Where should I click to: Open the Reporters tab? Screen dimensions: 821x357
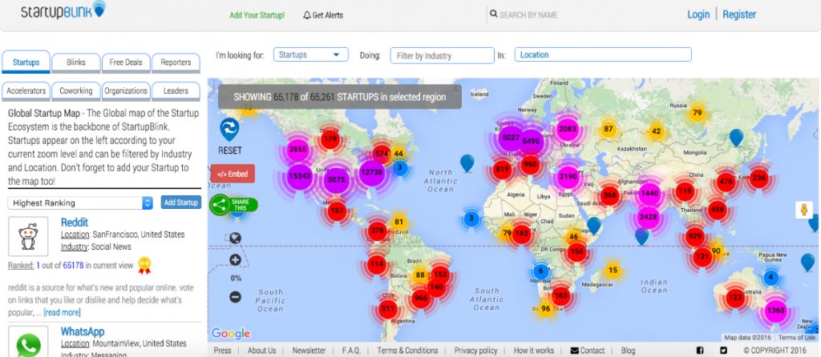(176, 62)
